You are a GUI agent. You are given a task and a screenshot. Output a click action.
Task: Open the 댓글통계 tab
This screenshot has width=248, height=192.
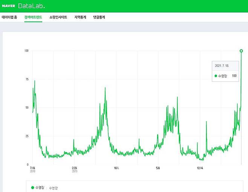point(99,17)
